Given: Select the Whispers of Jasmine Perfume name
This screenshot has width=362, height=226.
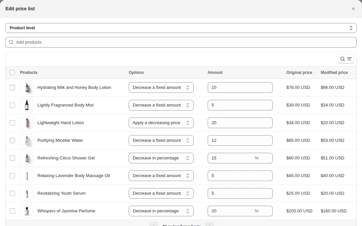Looking at the screenshot, I should [x=66, y=211].
